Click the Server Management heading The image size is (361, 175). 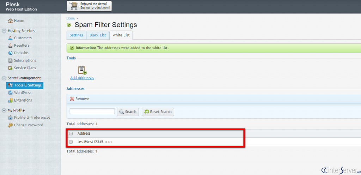(x=24, y=78)
